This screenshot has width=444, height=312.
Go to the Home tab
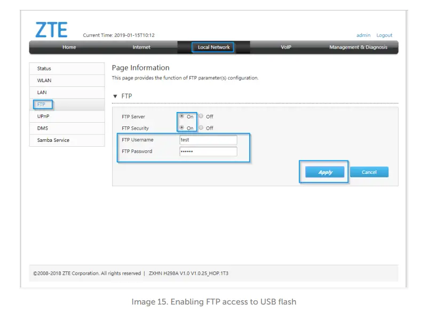coord(69,47)
